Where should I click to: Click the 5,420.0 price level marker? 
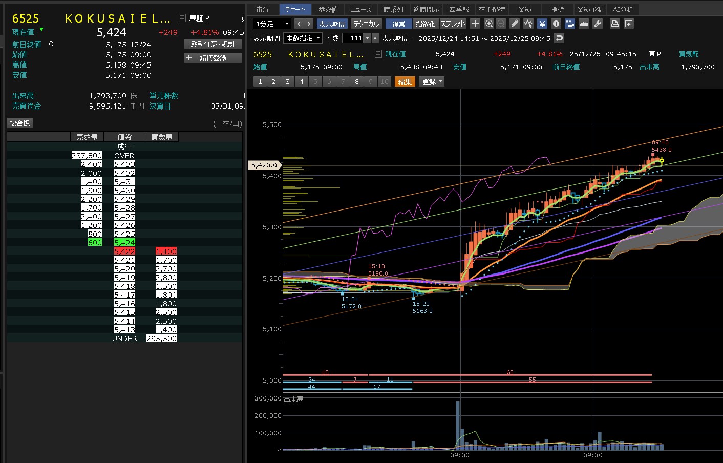click(x=264, y=165)
